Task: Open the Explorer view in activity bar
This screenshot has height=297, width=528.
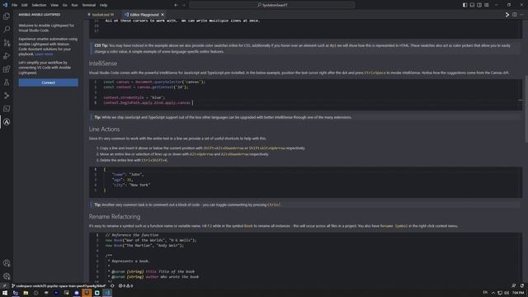Action: (x=7, y=16)
